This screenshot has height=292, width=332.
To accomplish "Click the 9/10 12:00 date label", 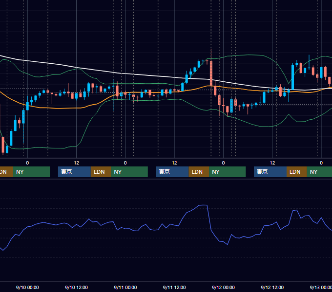I will coord(77,287).
